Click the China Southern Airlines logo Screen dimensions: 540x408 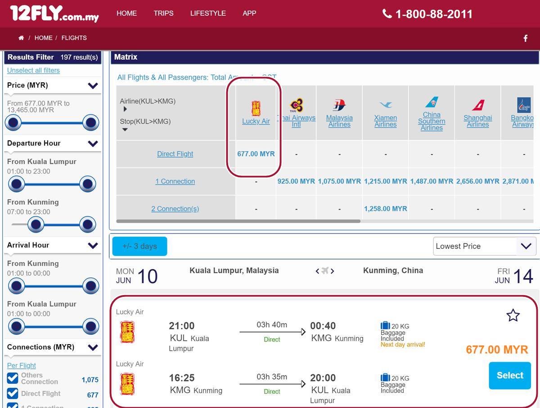point(432,102)
